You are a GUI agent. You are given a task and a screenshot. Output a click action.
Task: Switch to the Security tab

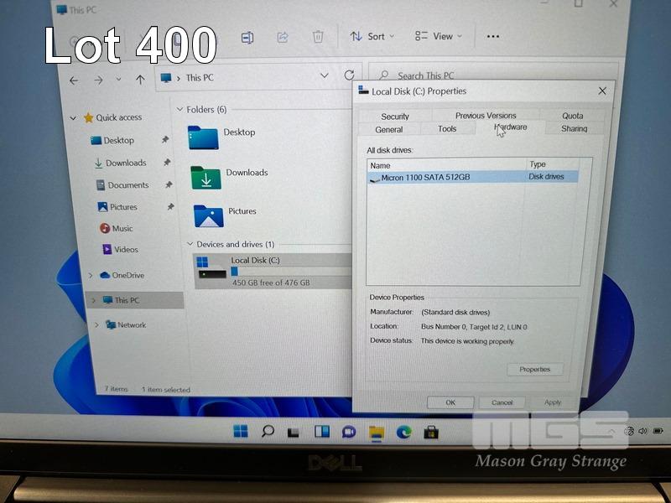(x=394, y=117)
